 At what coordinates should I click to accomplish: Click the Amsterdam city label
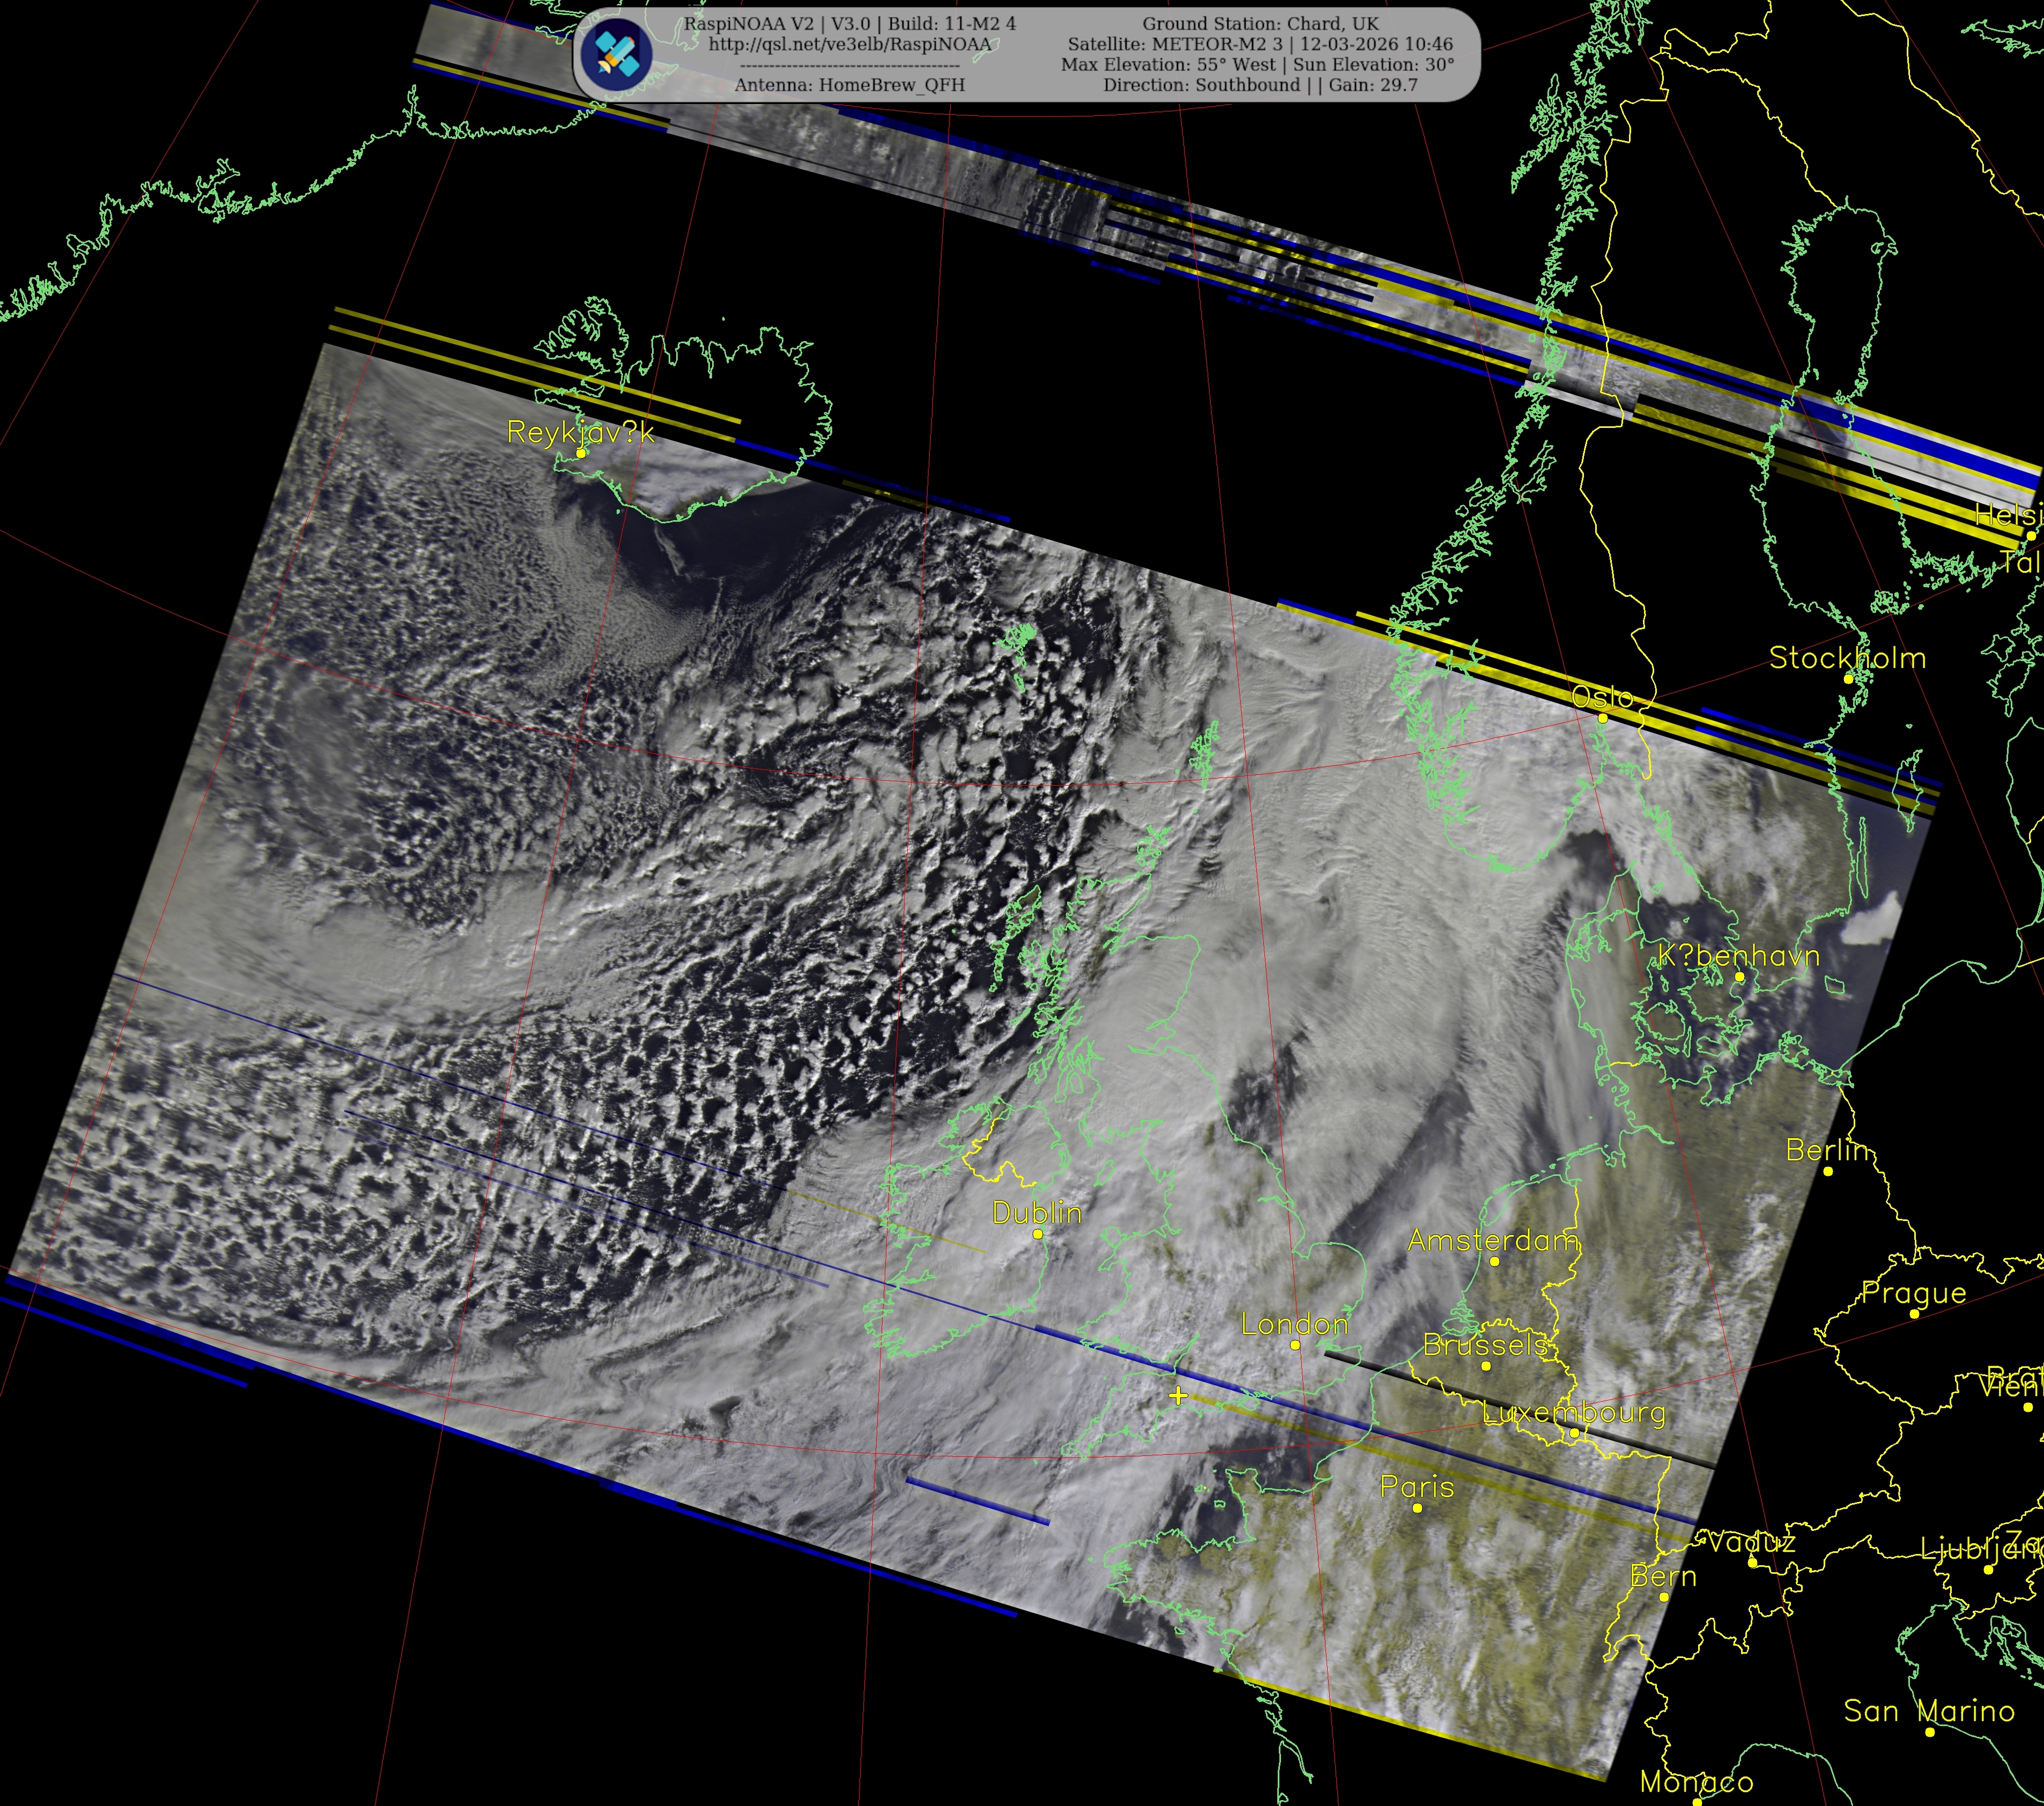pyautogui.click(x=1493, y=1241)
